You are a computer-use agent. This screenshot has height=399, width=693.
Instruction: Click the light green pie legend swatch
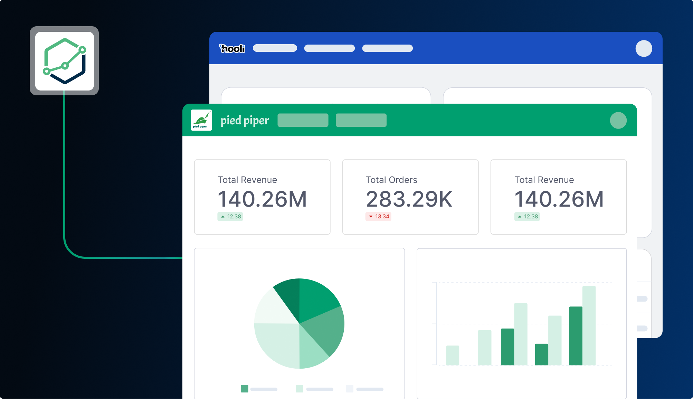(300, 389)
